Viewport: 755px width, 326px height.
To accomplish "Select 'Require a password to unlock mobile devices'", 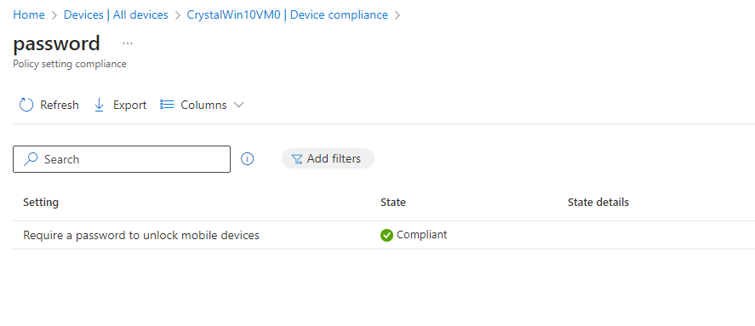I will (141, 236).
